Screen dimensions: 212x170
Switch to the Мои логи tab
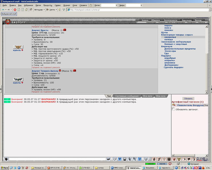(161, 96)
